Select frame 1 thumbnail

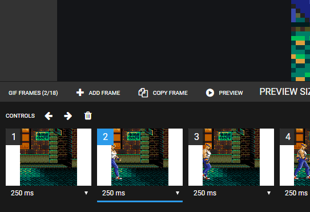click(49, 157)
